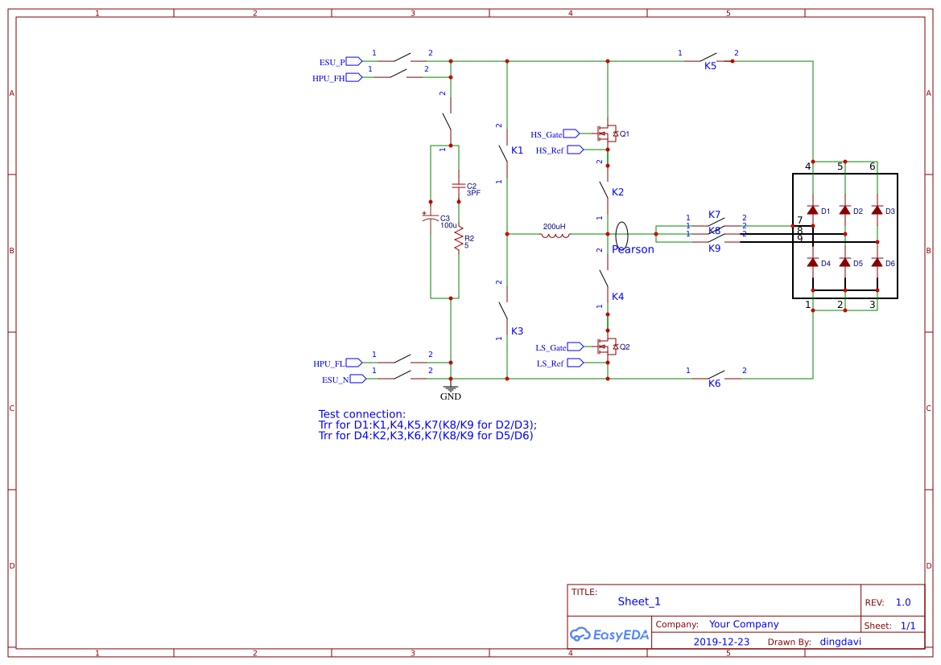Click the HPU_FL net port flag

click(354, 363)
